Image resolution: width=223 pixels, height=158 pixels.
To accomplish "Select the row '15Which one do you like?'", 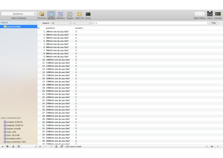I will point(130,75).
